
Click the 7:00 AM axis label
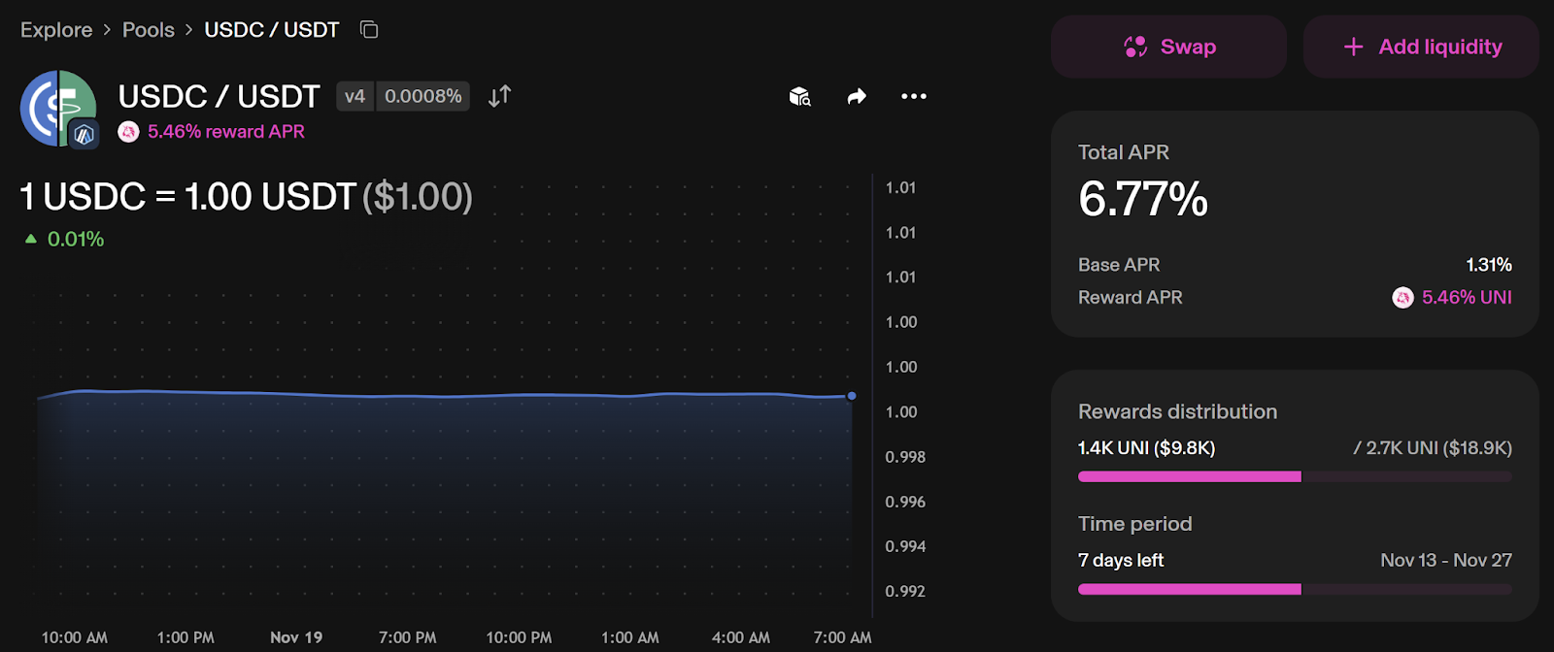coord(842,637)
